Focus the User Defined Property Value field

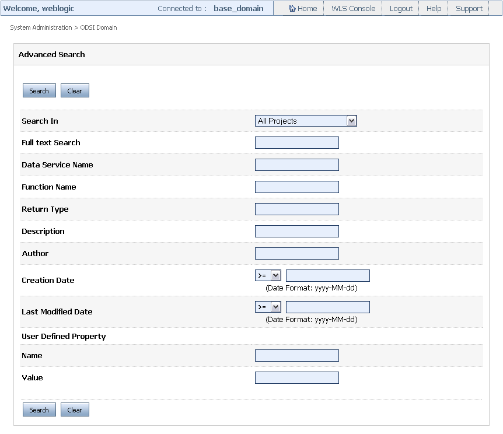297,377
